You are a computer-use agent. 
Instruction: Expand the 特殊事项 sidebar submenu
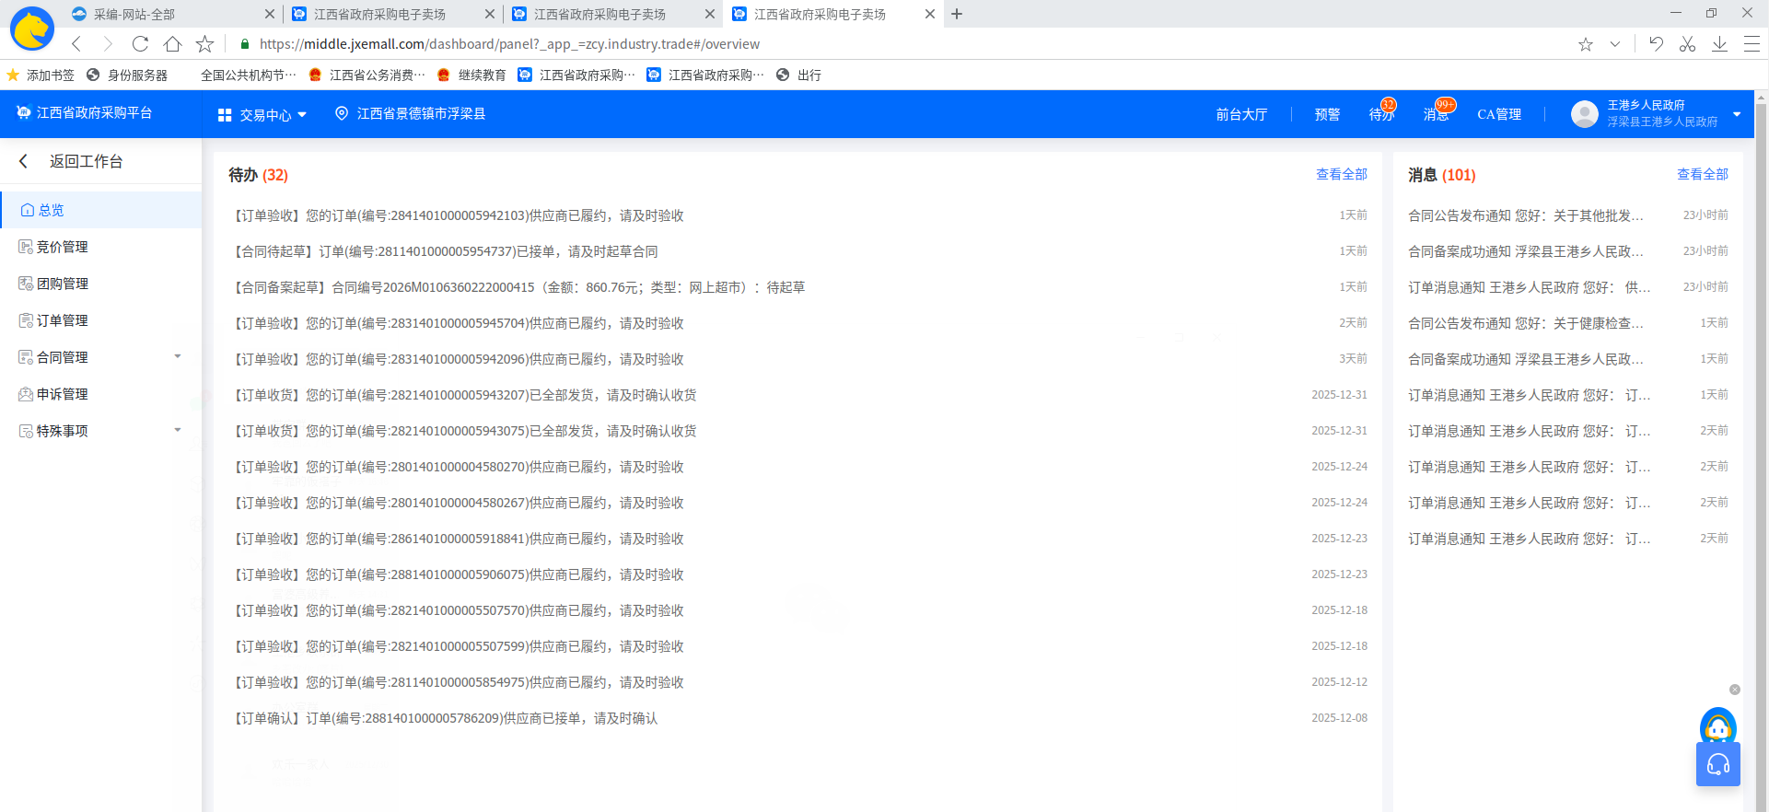click(178, 431)
